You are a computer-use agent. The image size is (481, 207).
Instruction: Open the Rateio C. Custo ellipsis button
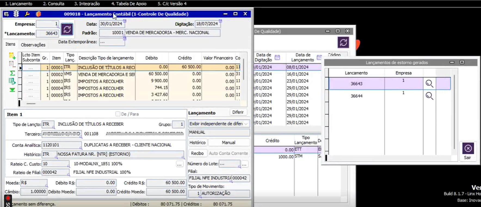coord(179,164)
